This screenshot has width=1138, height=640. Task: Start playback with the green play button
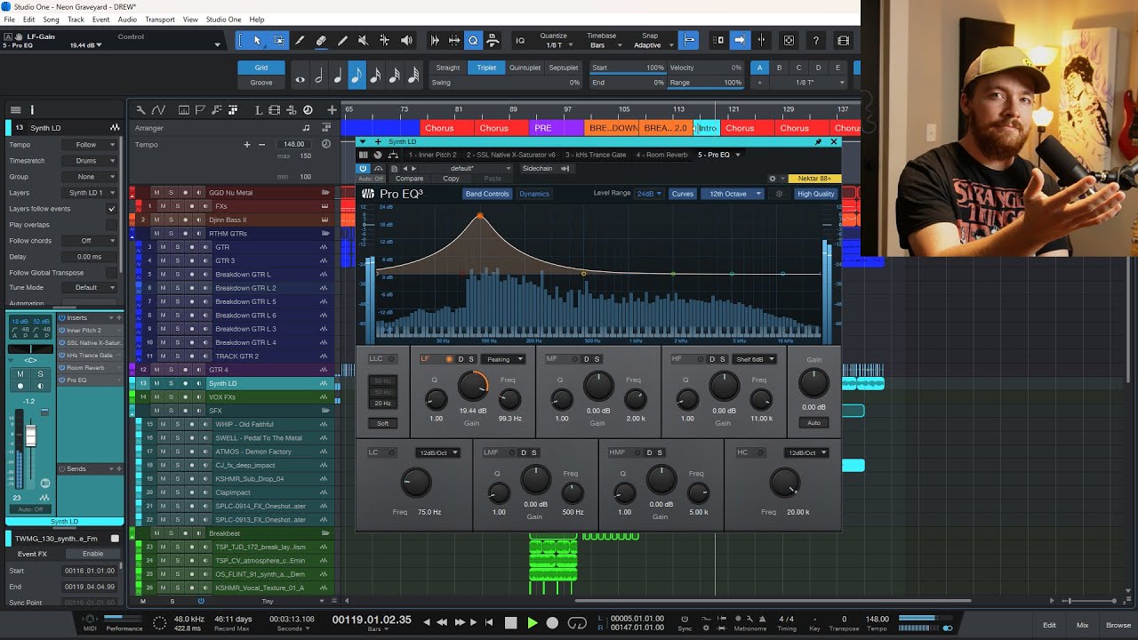(533, 622)
